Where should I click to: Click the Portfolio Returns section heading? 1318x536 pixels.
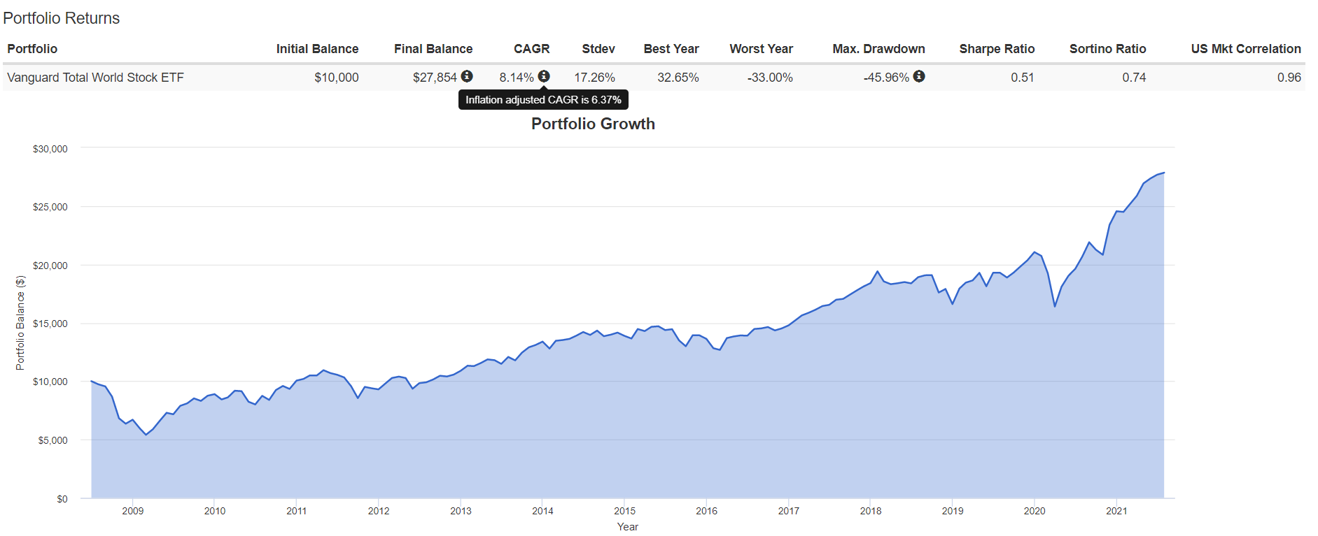(x=62, y=18)
